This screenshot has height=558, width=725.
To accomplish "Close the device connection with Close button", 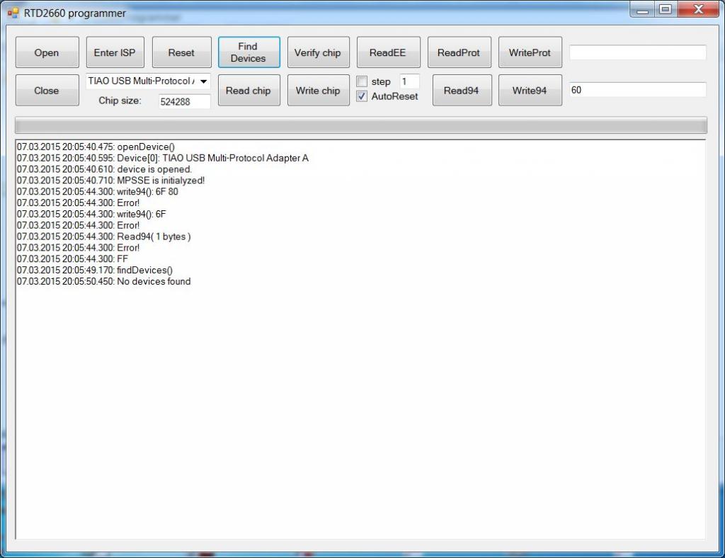I will (47, 91).
